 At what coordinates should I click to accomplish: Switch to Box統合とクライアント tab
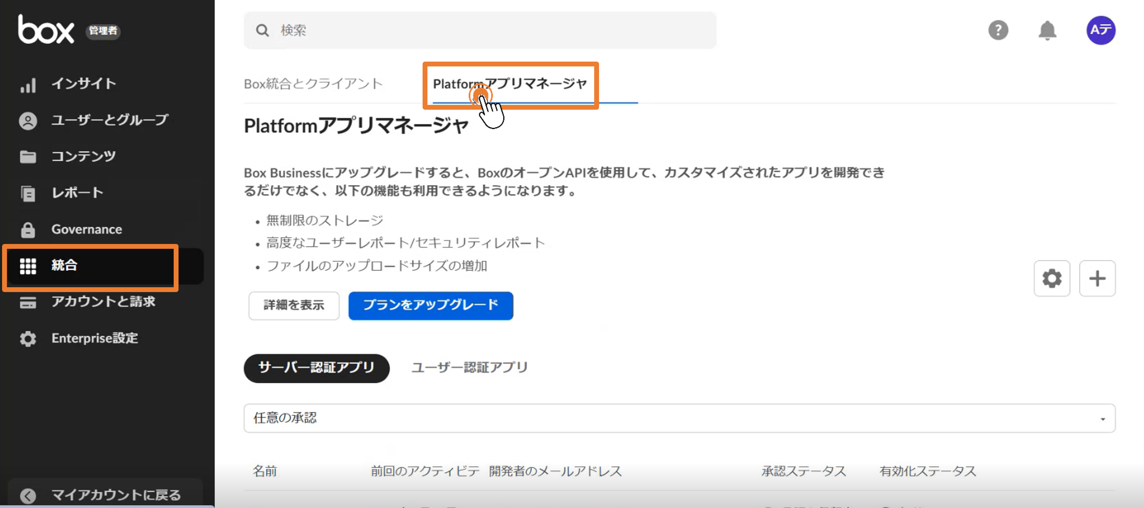(x=313, y=84)
